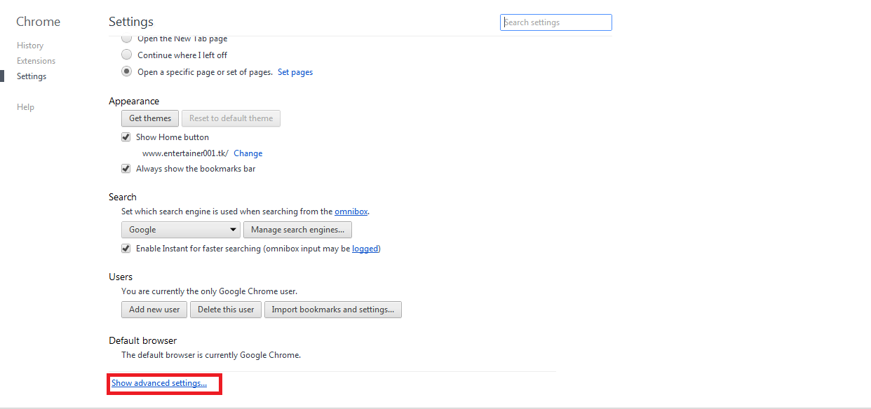The image size is (871, 409).
Task: Go to Extensions in the sidebar
Action: [36, 61]
